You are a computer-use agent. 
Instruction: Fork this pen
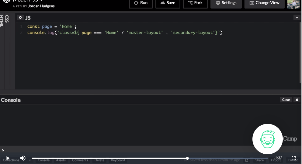click(195, 3)
